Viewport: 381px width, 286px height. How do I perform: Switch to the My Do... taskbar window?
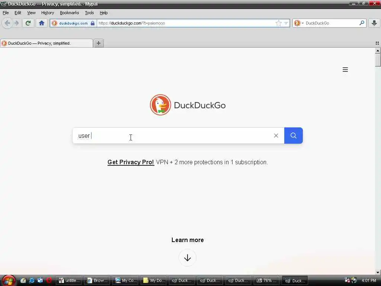pyautogui.click(x=154, y=280)
